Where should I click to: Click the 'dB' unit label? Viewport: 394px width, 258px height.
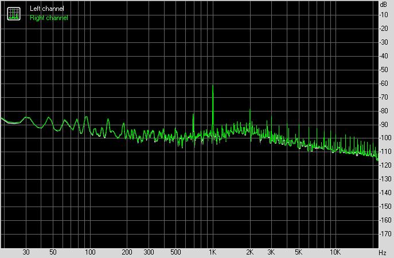click(384, 5)
